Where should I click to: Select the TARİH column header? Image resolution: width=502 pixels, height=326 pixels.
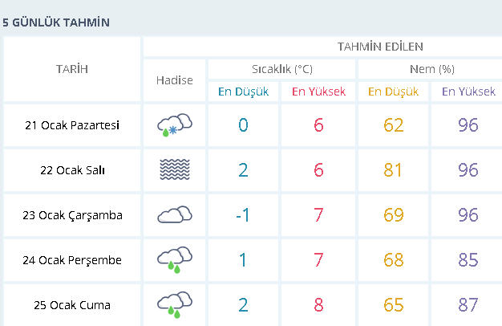[72, 69]
